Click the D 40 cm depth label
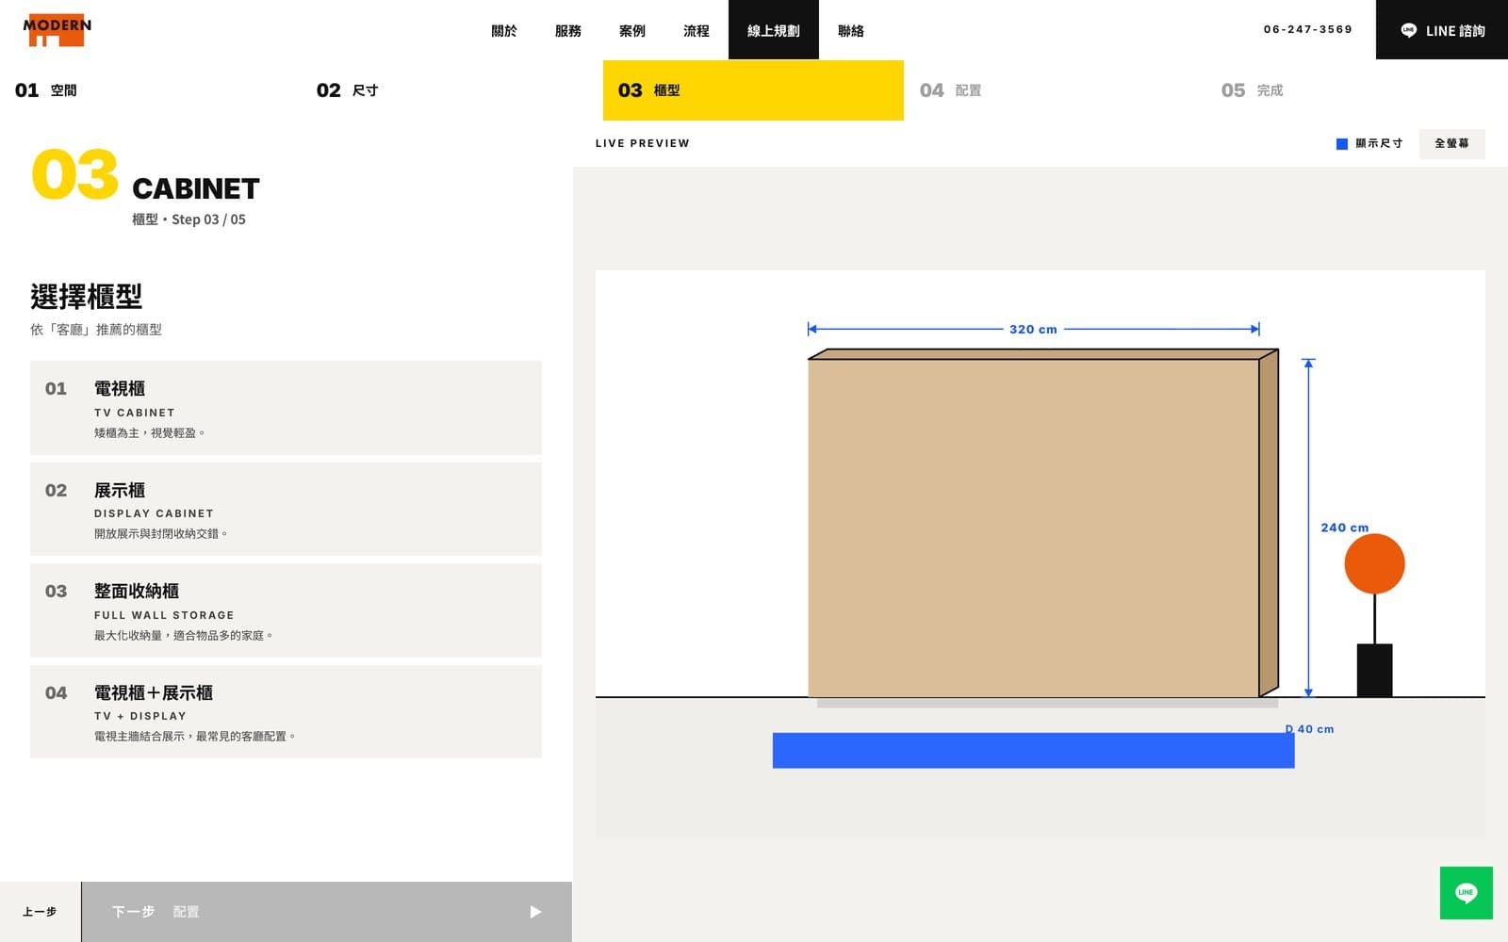Screen dimensions: 1508x942 pyautogui.click(x=1310, y=729)
